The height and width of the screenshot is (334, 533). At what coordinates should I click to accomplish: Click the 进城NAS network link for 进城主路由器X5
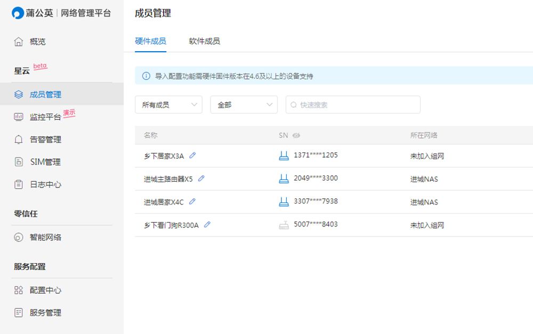[x=424, y=179]
